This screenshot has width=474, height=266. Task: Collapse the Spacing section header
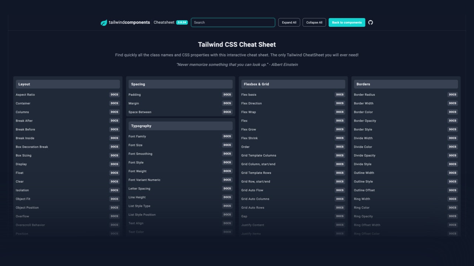tap(180, 84)
